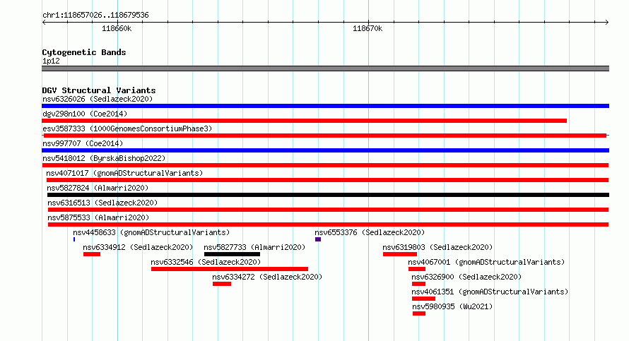
Task: Click the purple marker of nsv6553376
Action: point(318,239)
